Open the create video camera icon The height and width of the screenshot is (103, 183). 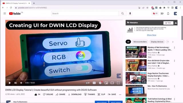click(162, 13)
